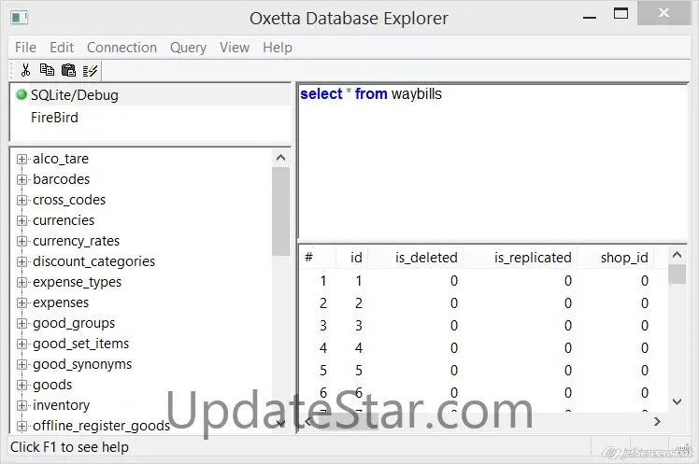Click the status bar help hint text
The image size is (699, 464).
pyautogui.click(x=69, y=447)
